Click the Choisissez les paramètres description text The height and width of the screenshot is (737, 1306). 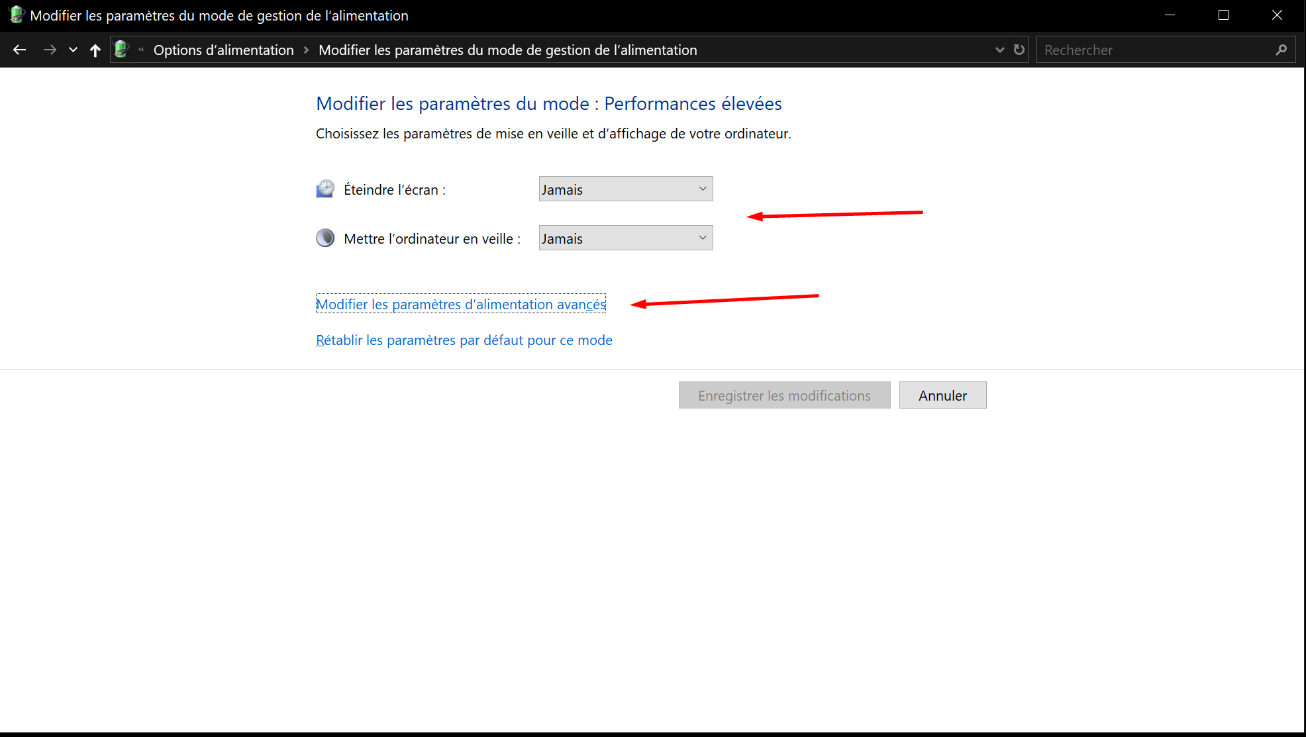554,134
